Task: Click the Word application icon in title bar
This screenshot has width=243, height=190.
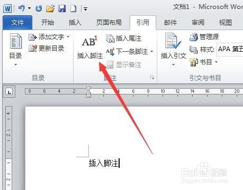Action: tap(7, 8)
